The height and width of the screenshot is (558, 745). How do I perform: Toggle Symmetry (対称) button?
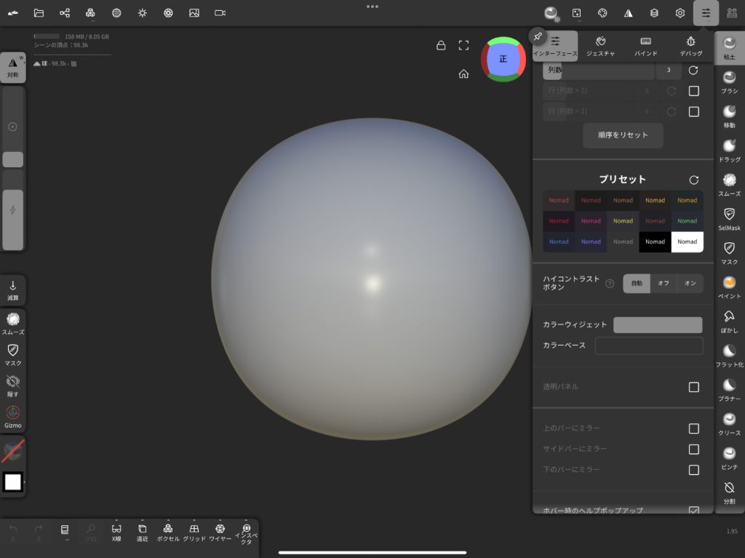click(x=13, y=67)
